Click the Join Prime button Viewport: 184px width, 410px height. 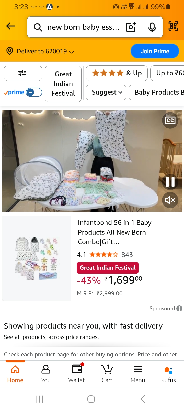click(x=155, y=51)
